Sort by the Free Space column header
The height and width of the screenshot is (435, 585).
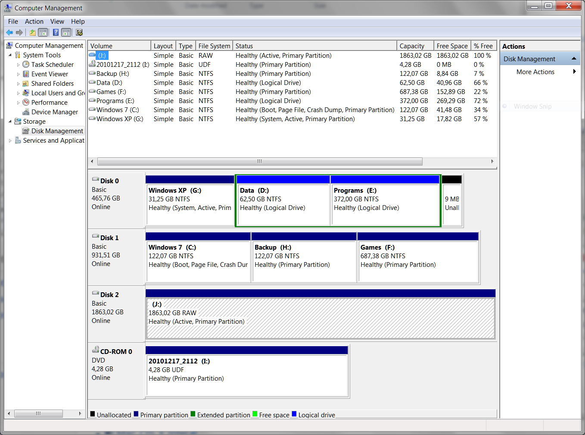pos(452,46)
